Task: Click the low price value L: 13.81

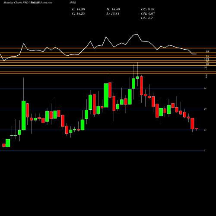Action: point(113,14)
